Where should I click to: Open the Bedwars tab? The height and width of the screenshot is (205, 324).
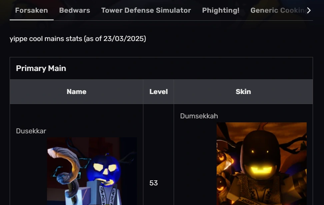pyautogui.click(x=75, y=10)
